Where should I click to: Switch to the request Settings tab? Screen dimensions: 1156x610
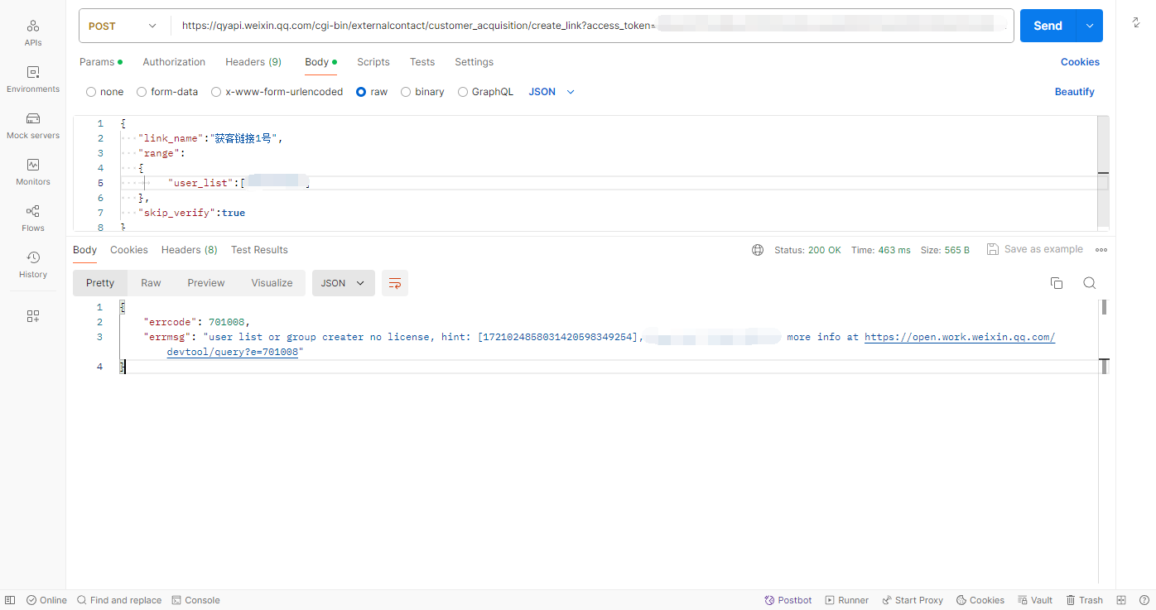click(474, 62)
